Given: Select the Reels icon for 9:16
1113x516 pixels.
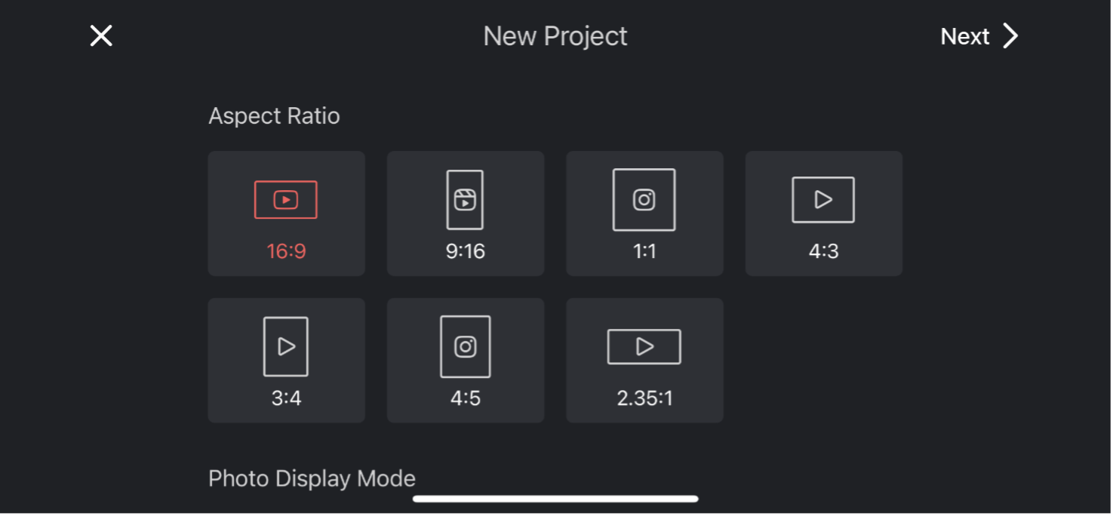Looking at the screenshot, I should [465, 200].
